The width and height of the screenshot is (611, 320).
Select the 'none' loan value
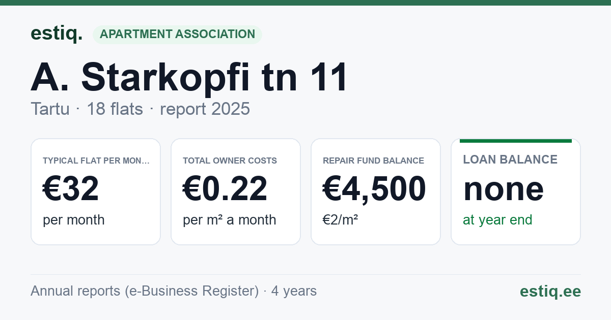(x=504, y=188)
